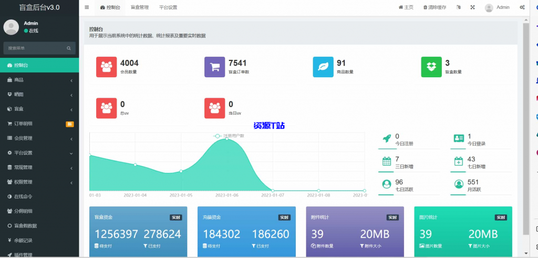Click the sidebar Admin avatar picture
Screen dimensions: 538x258
[x=11, y=27]
